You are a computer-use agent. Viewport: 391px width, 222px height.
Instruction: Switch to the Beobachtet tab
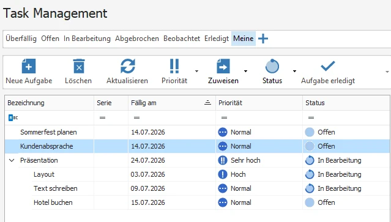[182, 39]
